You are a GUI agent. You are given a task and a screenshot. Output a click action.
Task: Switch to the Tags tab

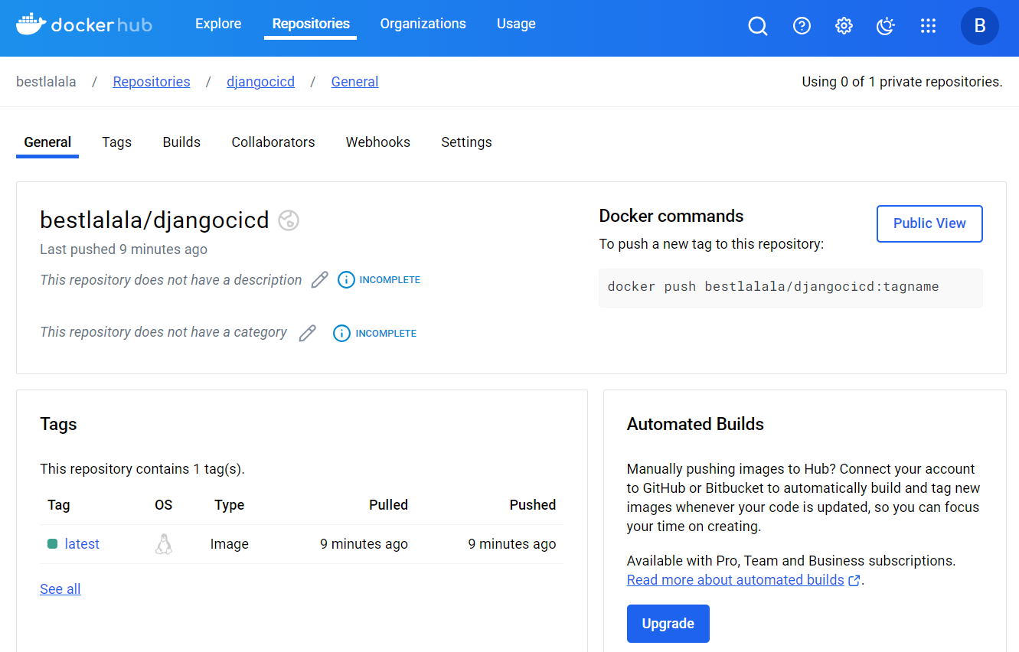coord(117,142)
